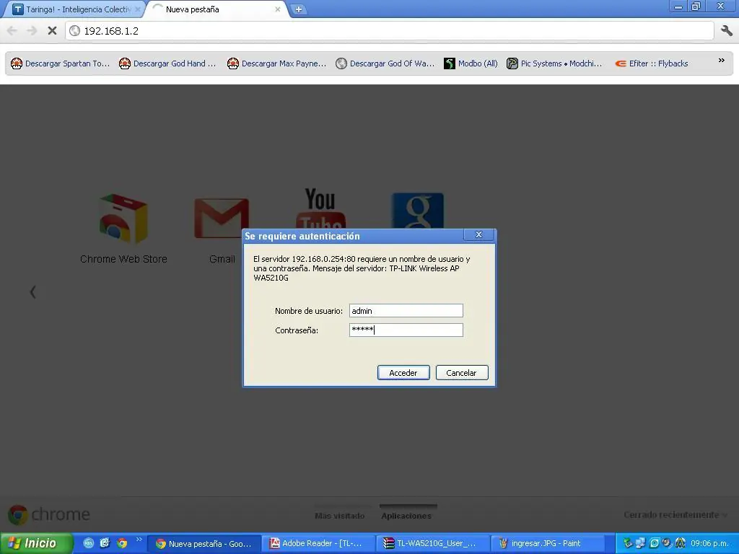Switch to Más visitado section
This screenshot has height=554, width=739.
pos(339,516)
